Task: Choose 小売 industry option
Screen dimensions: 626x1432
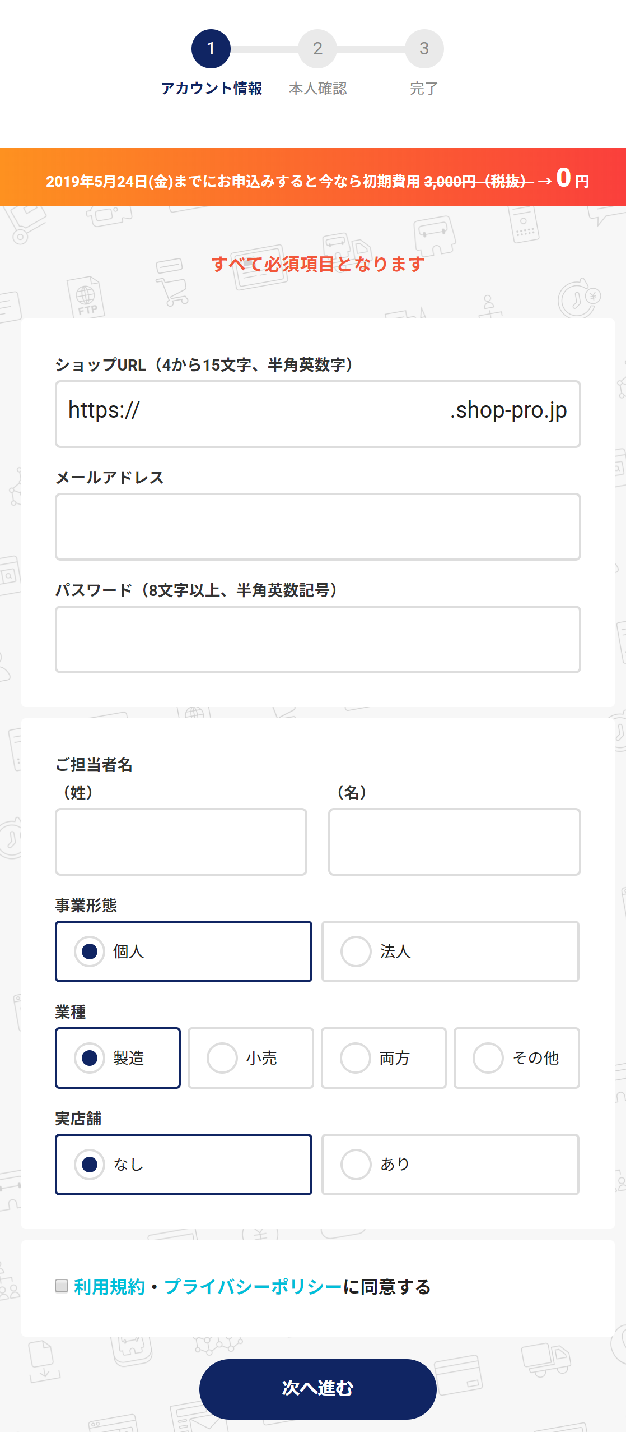Action: (x=251, y=1058)
